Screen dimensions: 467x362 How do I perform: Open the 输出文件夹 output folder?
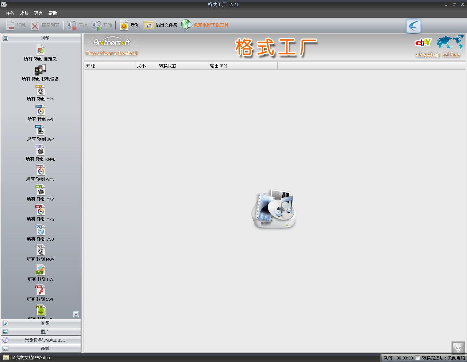pyautogui.click(x=161, y=25)
